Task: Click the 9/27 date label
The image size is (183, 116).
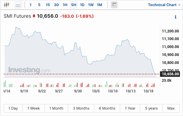Action: (59, 91)
